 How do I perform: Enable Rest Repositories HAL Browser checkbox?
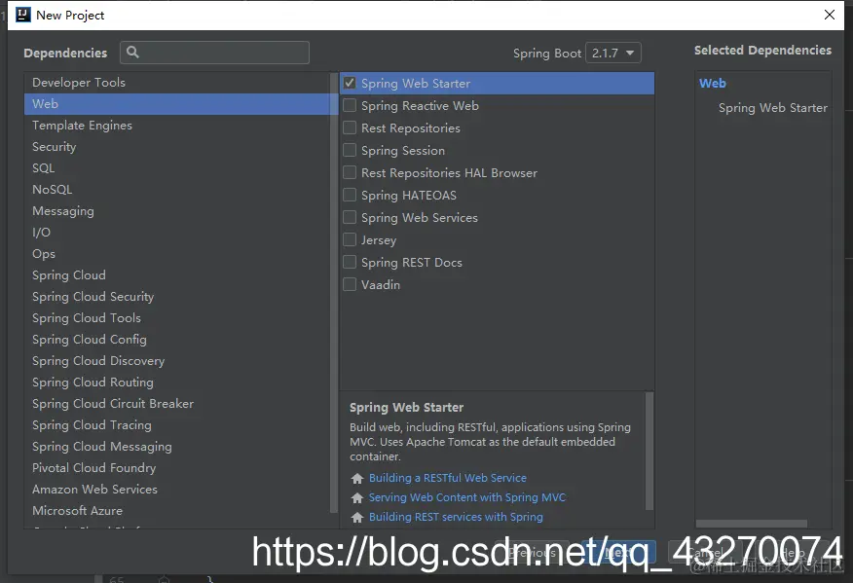point(350,172)
